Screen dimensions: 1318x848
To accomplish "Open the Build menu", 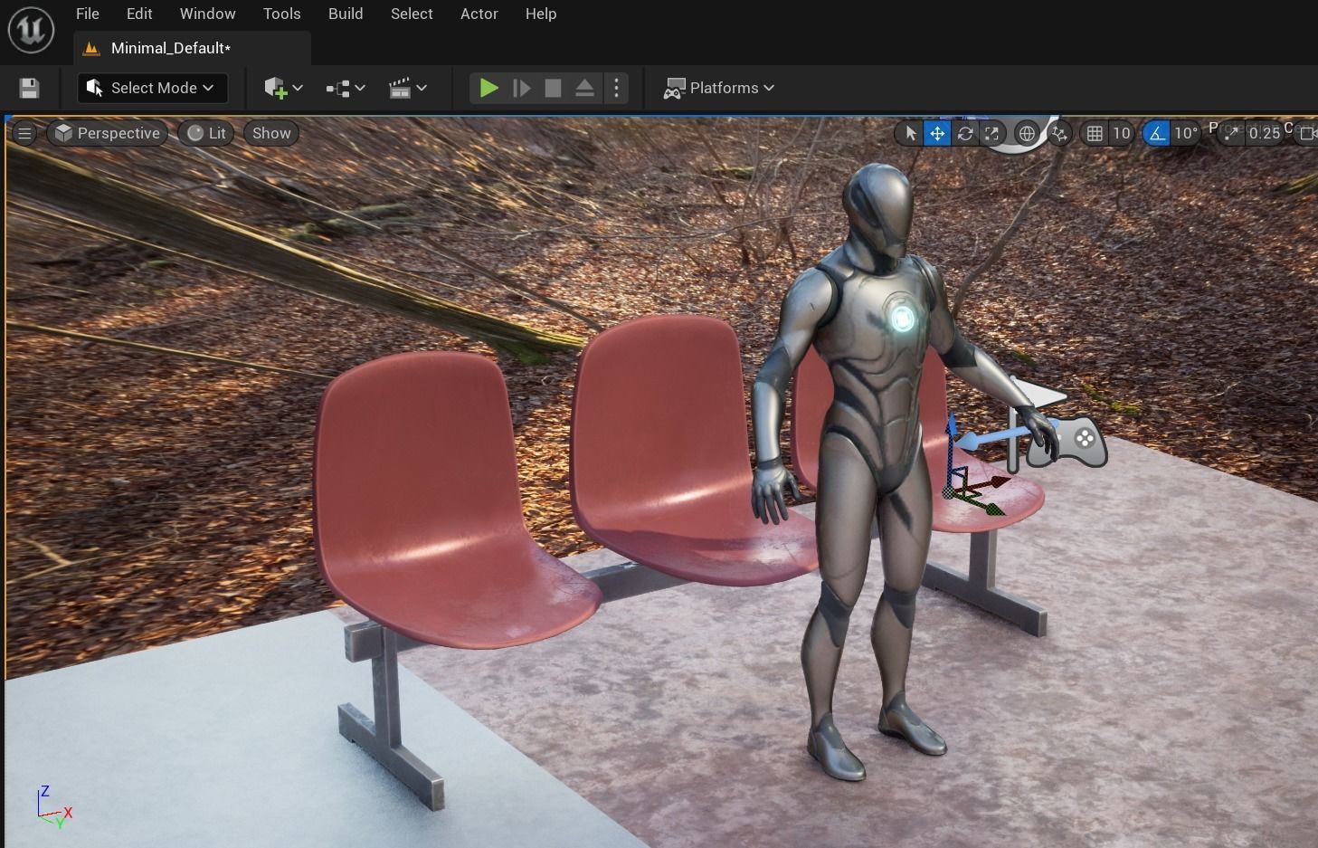I will (346, 14).
